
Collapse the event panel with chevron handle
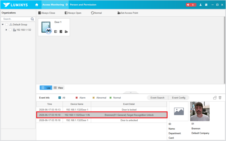pos(131,92)
